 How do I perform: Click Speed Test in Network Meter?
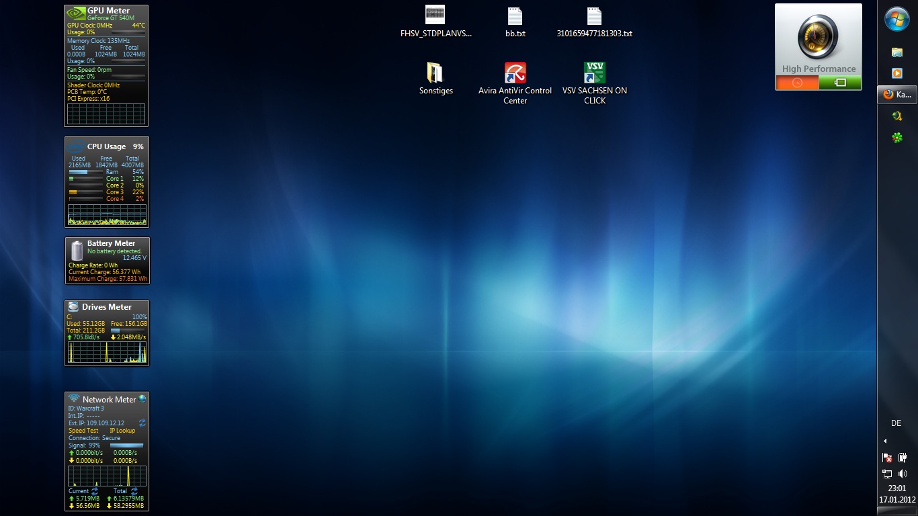(x=83, y=431)
